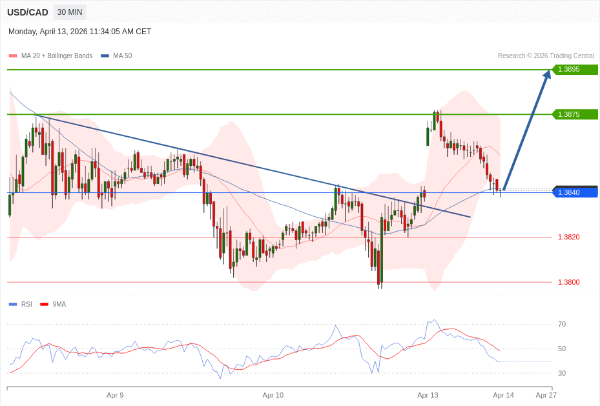This screenshot has height=406, width=600.
Task: Click the blue upward forecast arrow head
Action: (547, 75)
